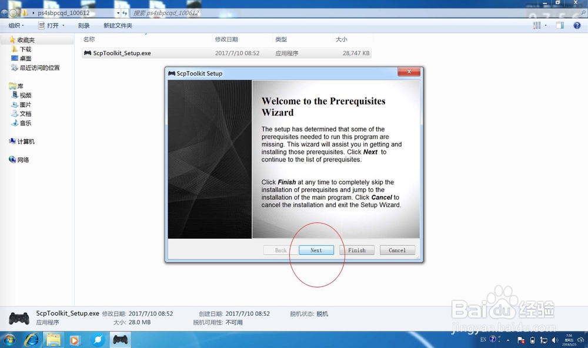Close the ScpToolkit Setup dialog

tap(409, 72)
